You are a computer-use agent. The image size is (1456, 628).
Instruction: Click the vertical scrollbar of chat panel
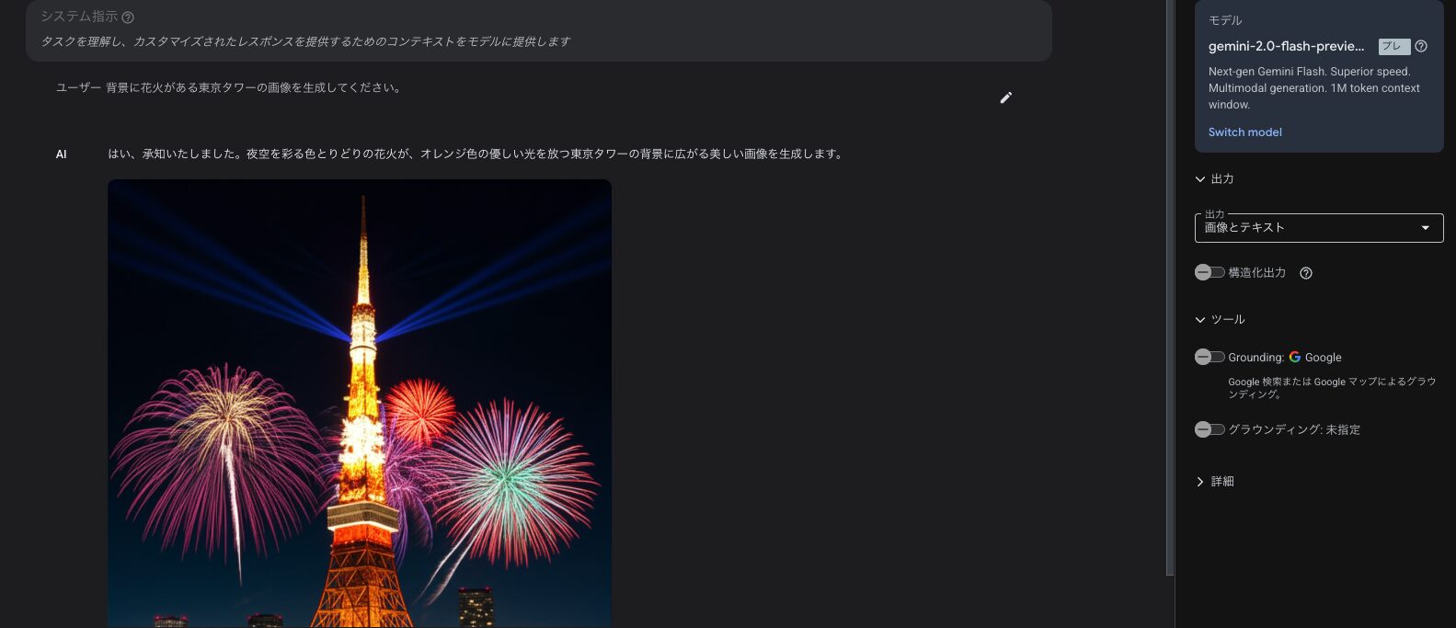(x=1170, y=287)
